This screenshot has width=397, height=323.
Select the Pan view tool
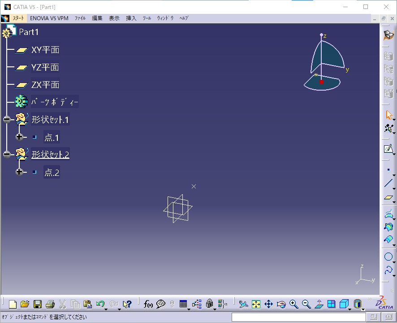[268, 304]
